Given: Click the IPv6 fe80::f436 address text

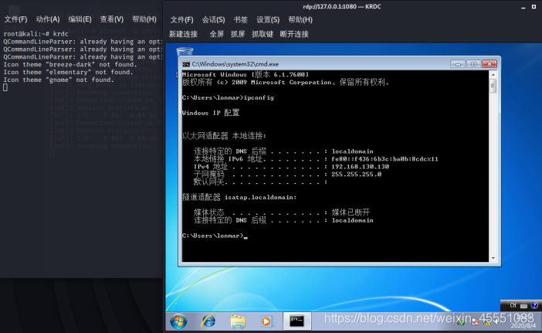Looking at the screenshot, I should [x=384, y=159].
